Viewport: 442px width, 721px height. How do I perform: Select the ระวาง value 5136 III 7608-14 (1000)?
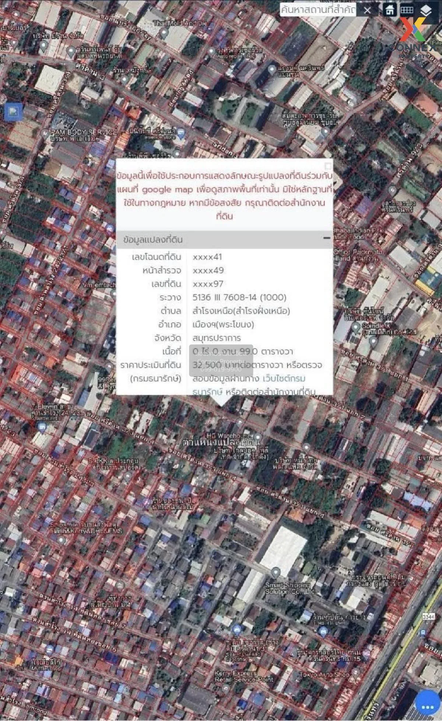[239, 297]
